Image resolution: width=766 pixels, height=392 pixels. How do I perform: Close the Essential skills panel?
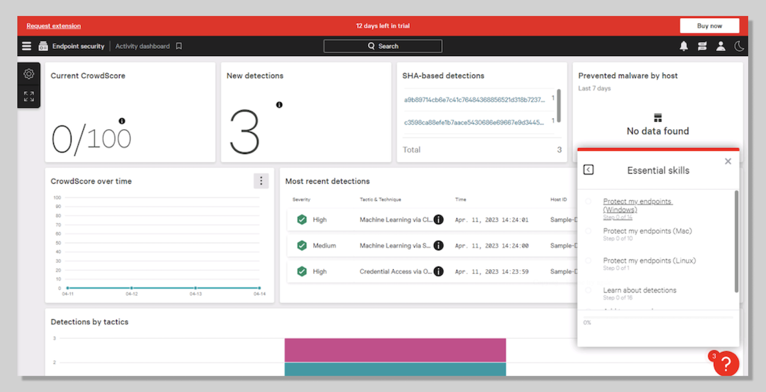(728, 161)
